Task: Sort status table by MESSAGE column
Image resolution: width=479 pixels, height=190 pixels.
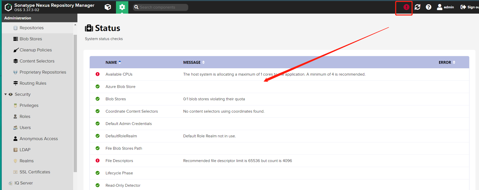Action: 192,62
